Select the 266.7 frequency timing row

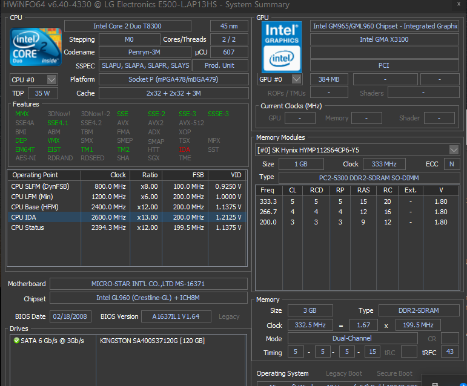(357, 212)
